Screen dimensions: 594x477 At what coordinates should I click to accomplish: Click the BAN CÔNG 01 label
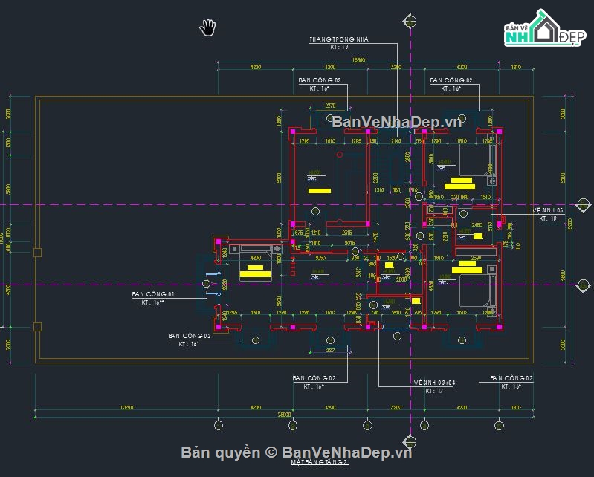152,294
